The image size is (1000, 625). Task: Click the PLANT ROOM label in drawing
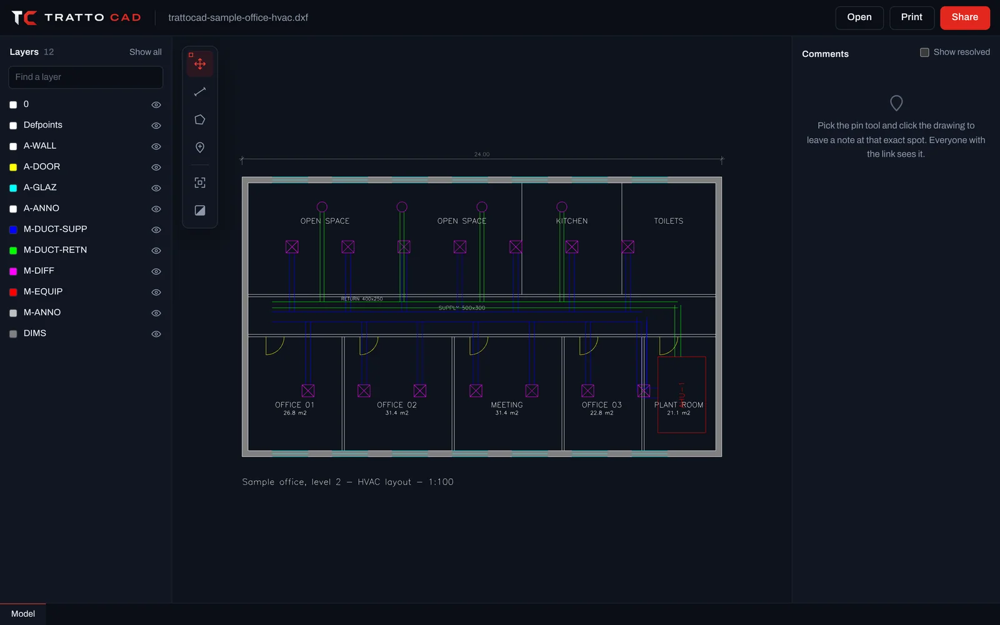679,405
